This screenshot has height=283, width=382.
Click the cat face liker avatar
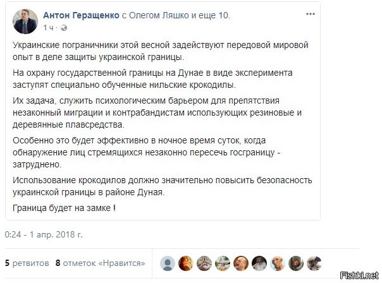point(204,263)
